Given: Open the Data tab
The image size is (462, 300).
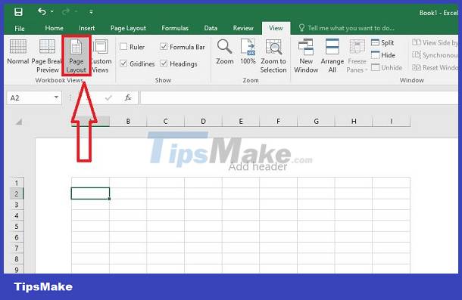Looking at the screenshot, I should click(x=211, y=28).
